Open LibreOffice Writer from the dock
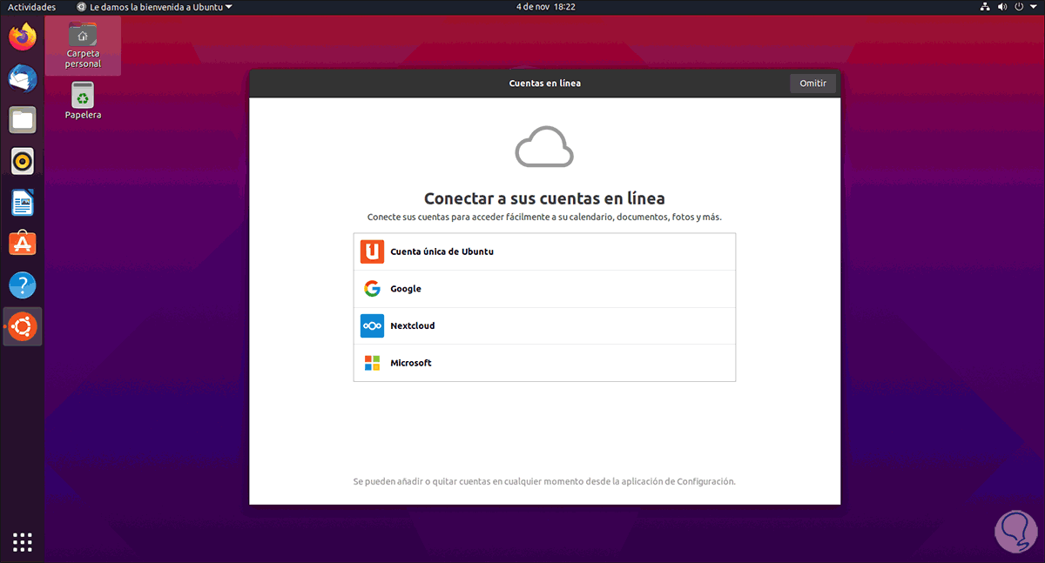This screenshot has height=563, width=1045. (23, 203)
